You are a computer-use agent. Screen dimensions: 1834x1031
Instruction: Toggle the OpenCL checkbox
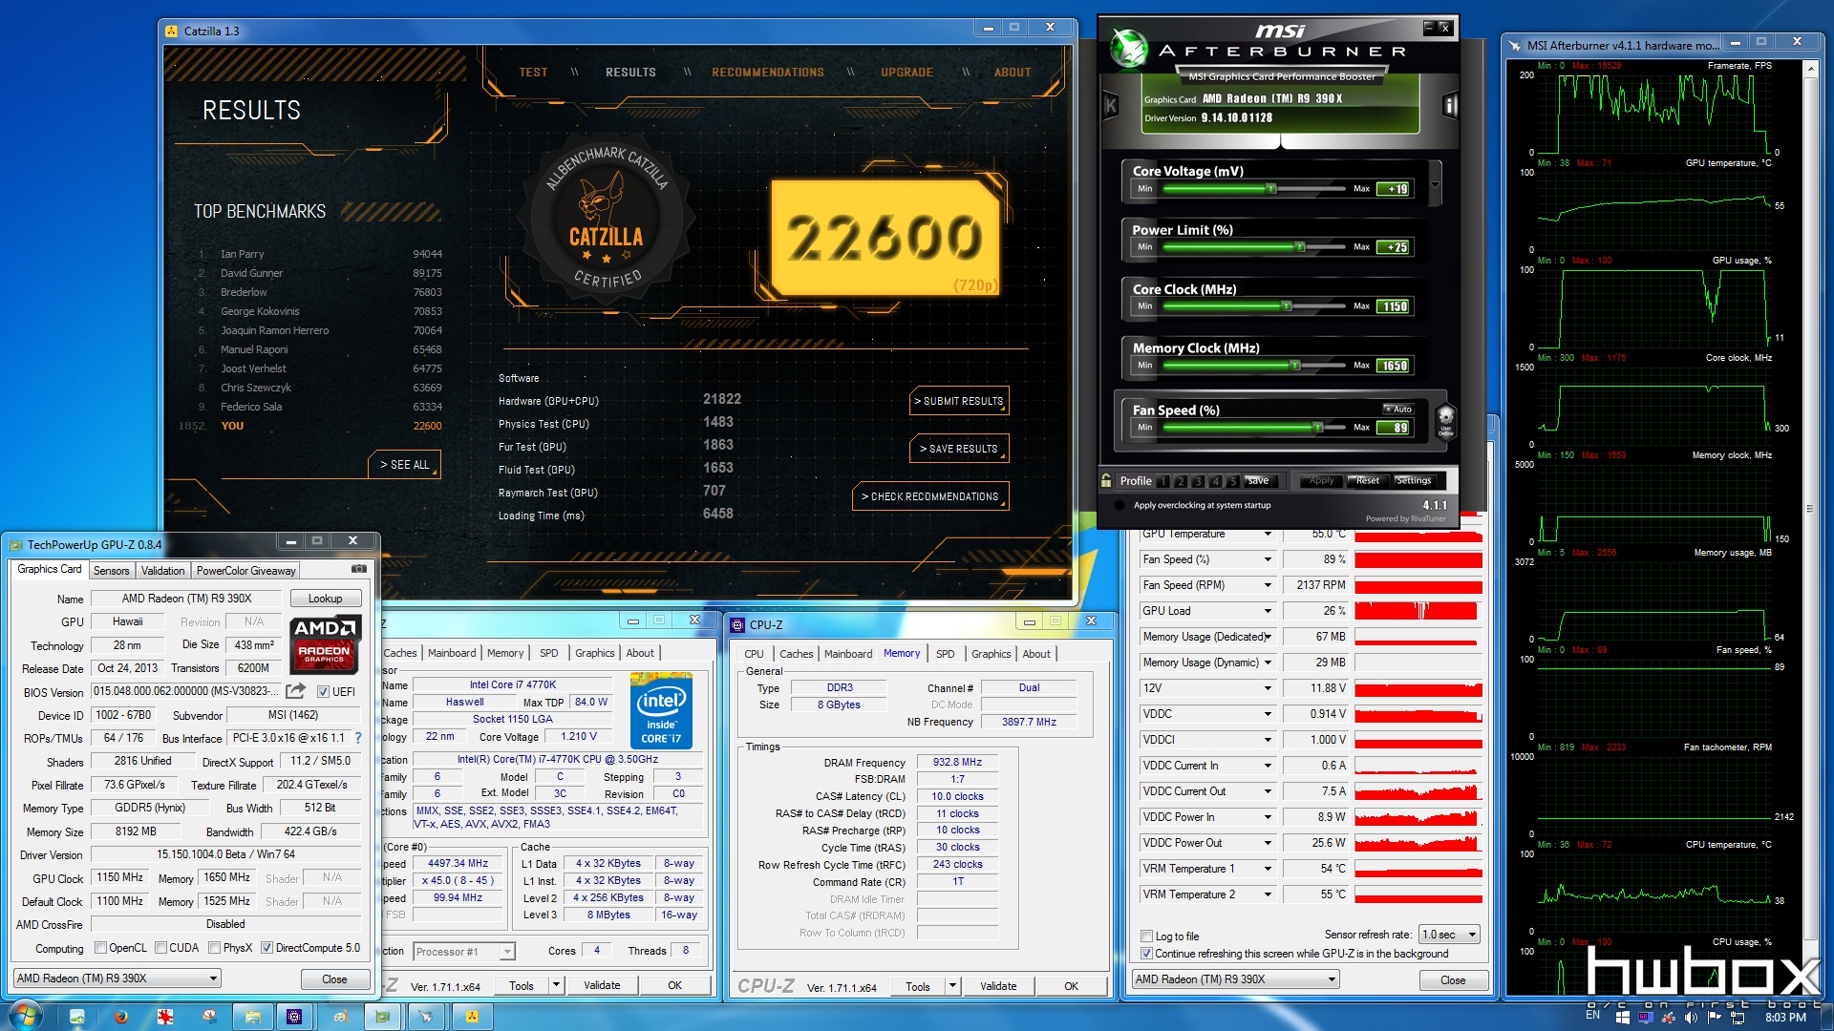pos(100,948)
